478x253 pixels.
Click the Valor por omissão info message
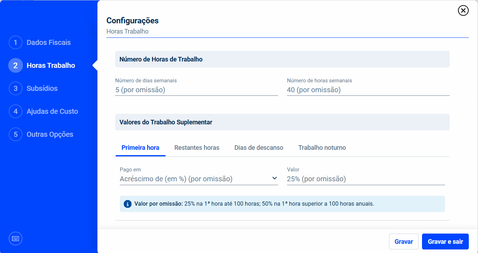282,204
